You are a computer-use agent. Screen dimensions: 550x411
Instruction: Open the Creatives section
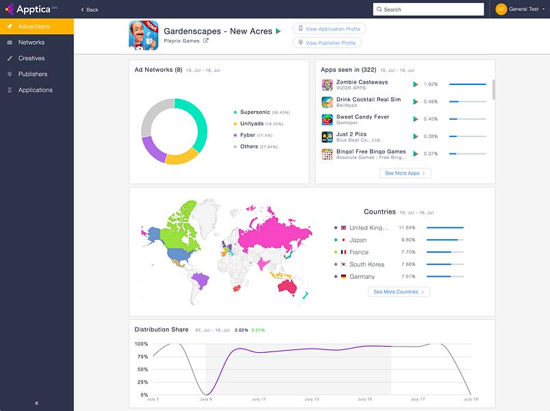37,58
